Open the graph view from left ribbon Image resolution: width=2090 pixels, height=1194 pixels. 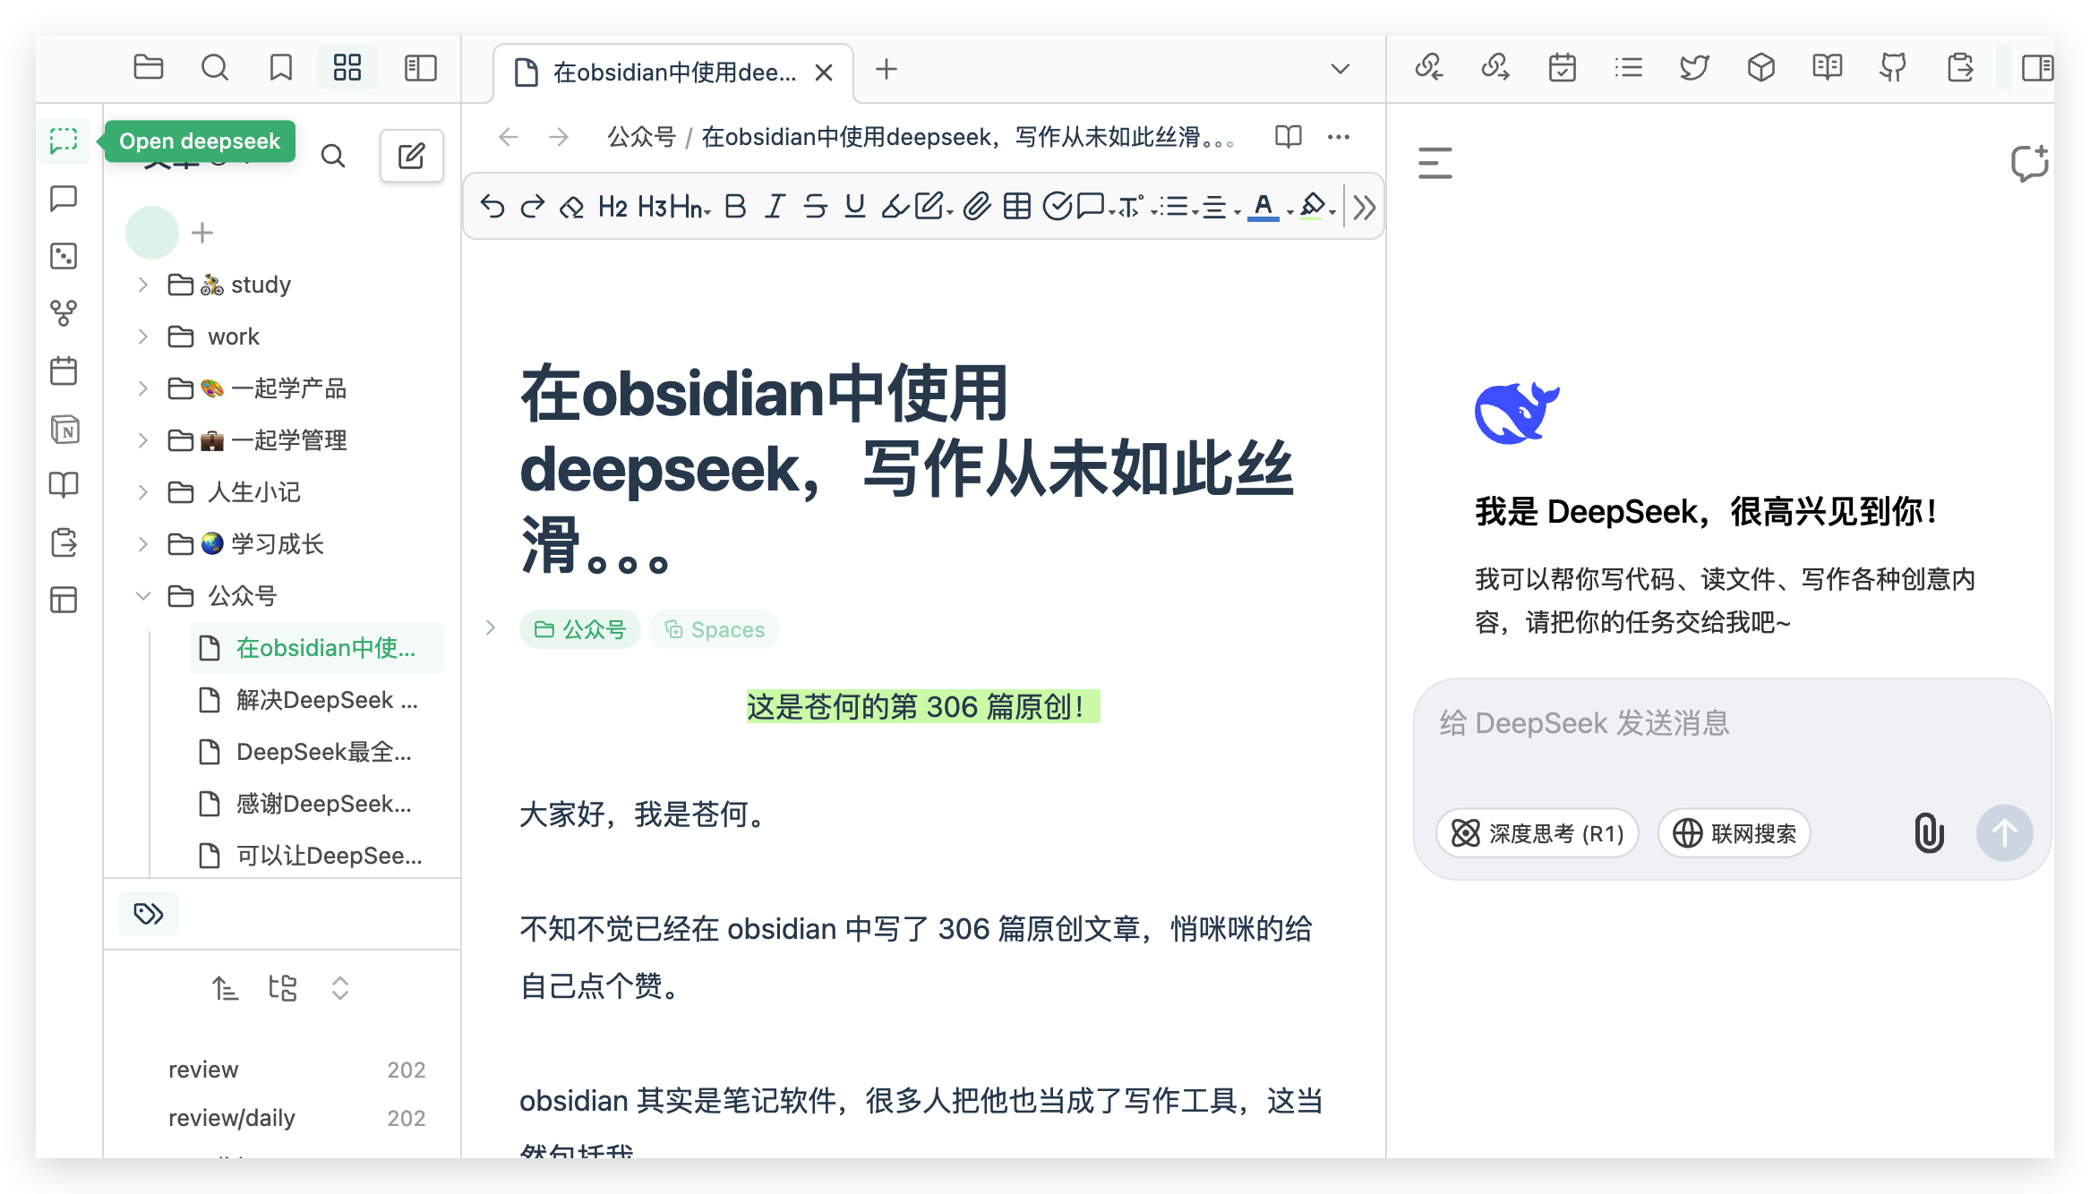(64, 312)
